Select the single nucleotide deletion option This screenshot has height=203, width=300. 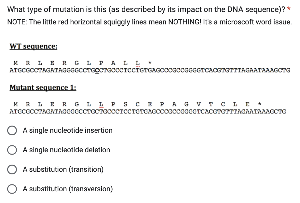tap(66, 150)
